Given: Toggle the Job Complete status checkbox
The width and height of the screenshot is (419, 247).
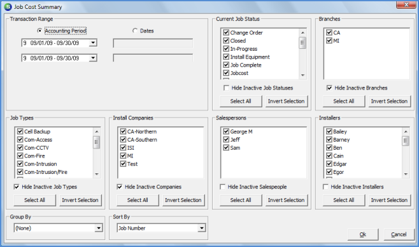Looking at the screenshot, I should (226, 65).
